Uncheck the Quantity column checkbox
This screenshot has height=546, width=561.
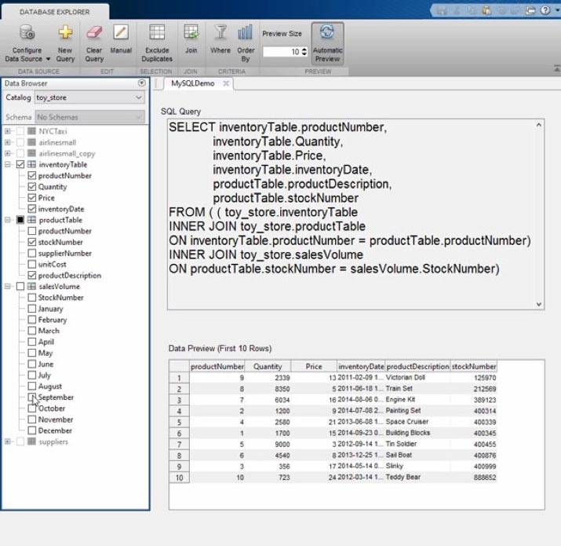coord(32,187)
